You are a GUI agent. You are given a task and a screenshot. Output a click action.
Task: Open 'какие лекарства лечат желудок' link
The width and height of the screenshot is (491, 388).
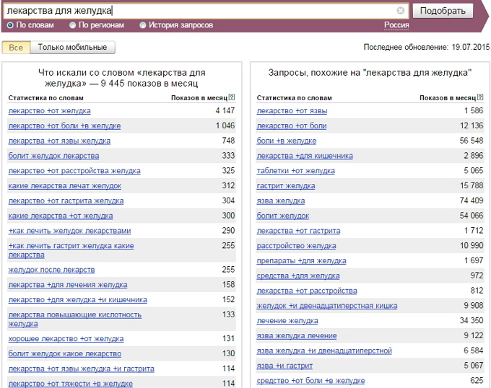pos(65,186)
